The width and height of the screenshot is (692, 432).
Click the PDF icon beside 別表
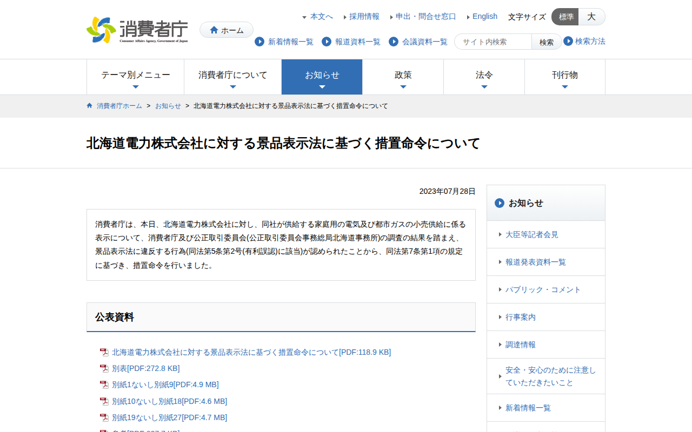click(x=104, y=369)
